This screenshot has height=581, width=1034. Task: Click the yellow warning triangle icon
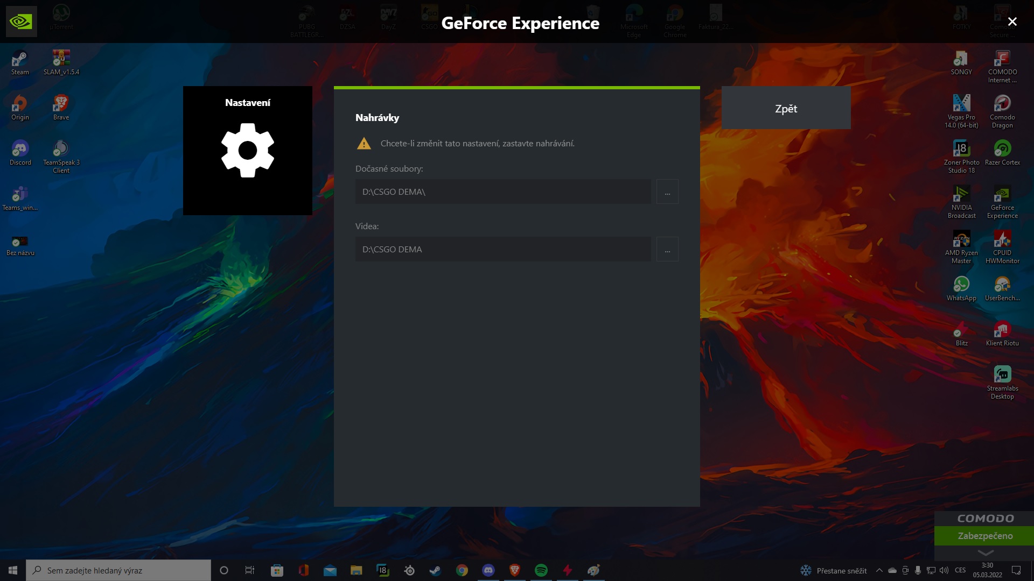pos(364,143)
